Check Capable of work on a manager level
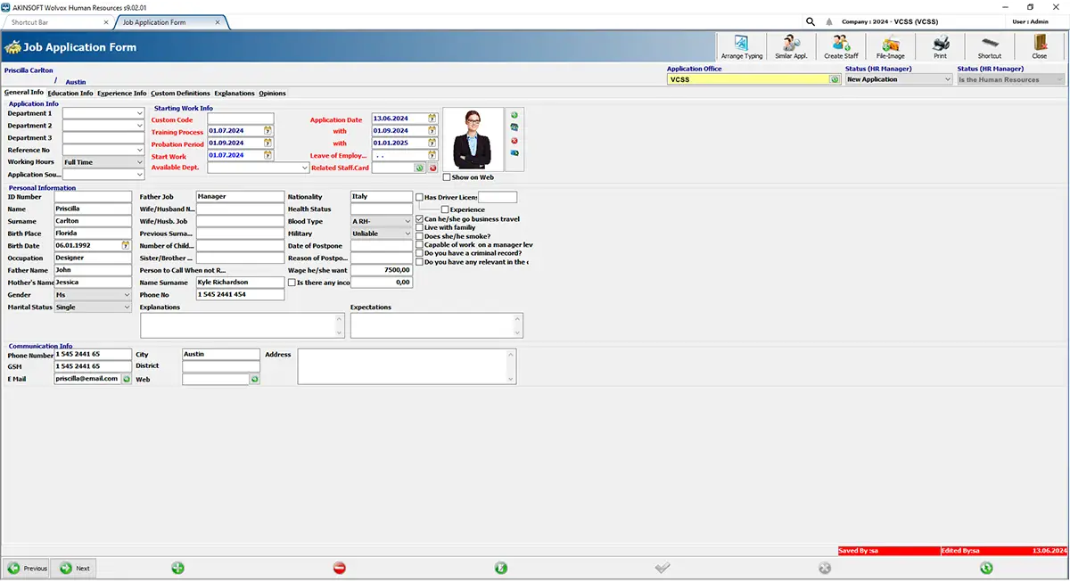The image size is (1070, 582). [x=420, y=245]
